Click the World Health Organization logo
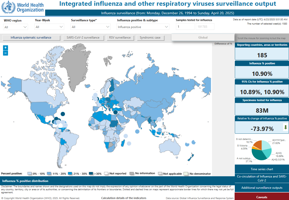Viewport: 289px width, 200px height. pyautogui.click(x=23, y=7)
